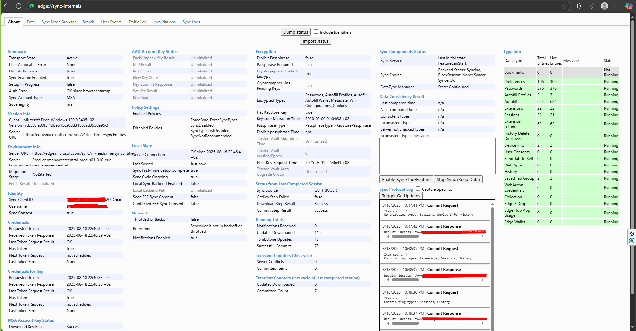Go back using the browser back arrow
Screen dimensions: 636x331
(6, 6)
